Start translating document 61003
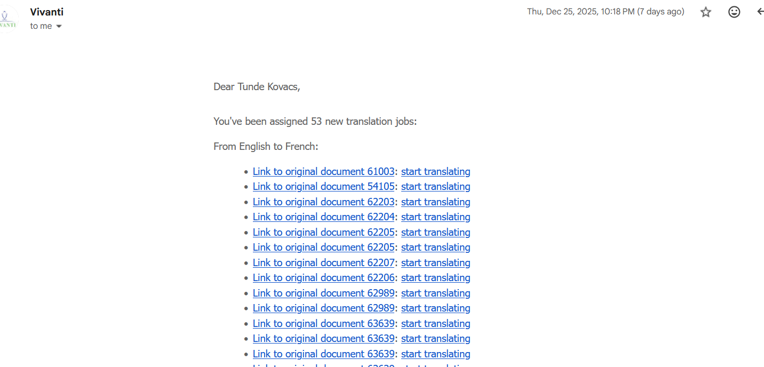The image size is (764, 367). 435,172
